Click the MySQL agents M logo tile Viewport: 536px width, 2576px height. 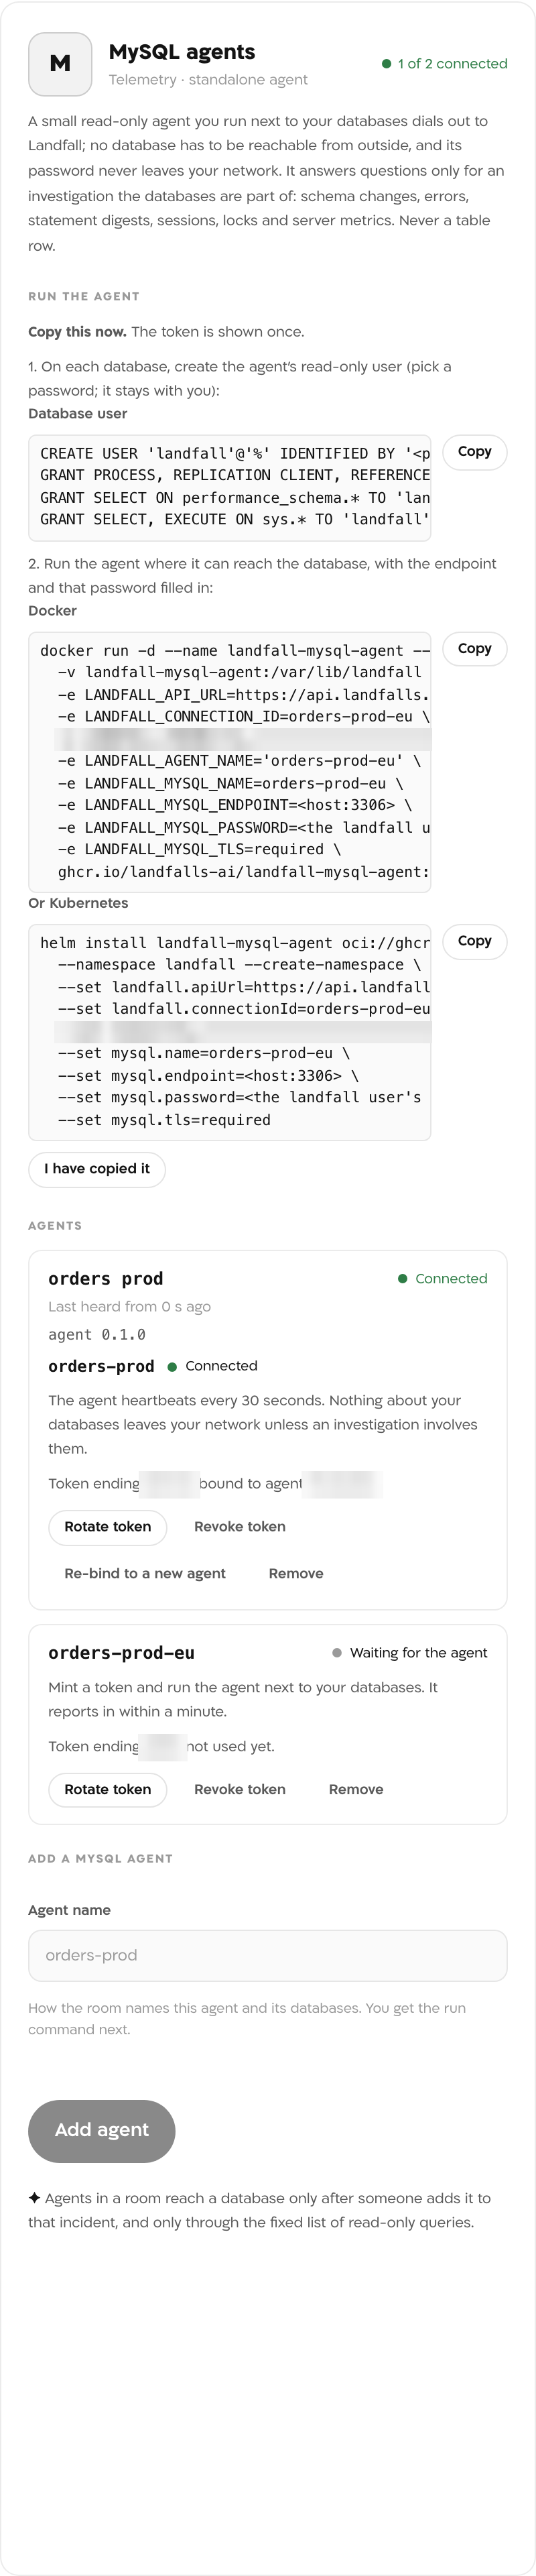coord(60,64)
